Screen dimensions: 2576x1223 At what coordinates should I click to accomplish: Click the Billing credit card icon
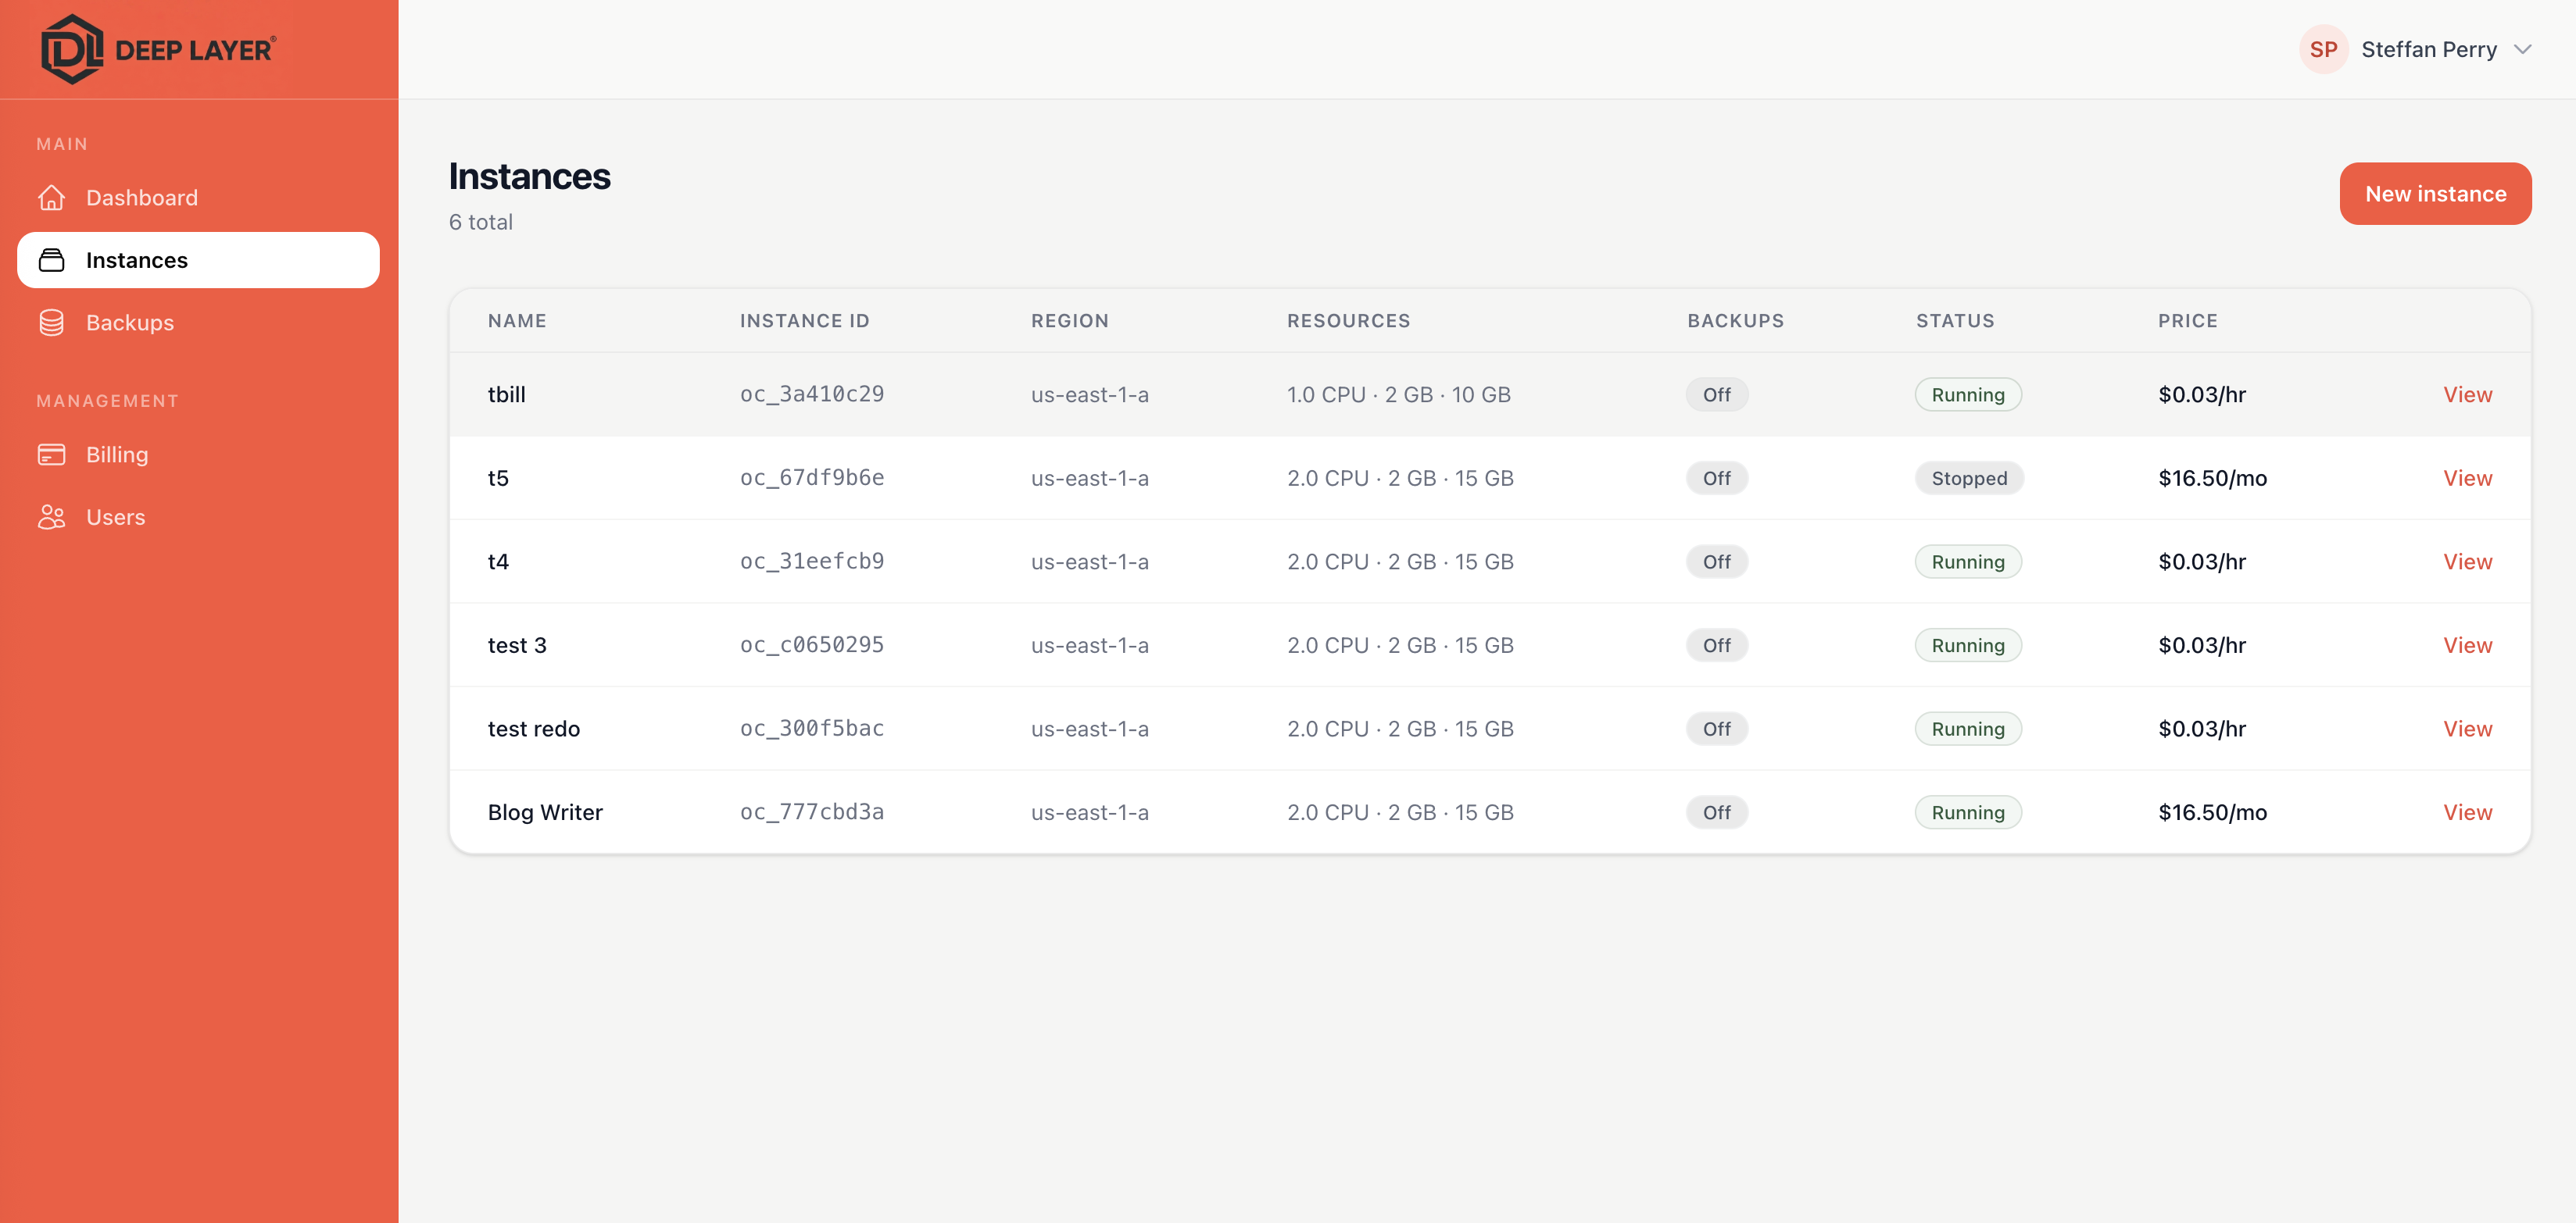pyautogui.click(x=51, y=454)
